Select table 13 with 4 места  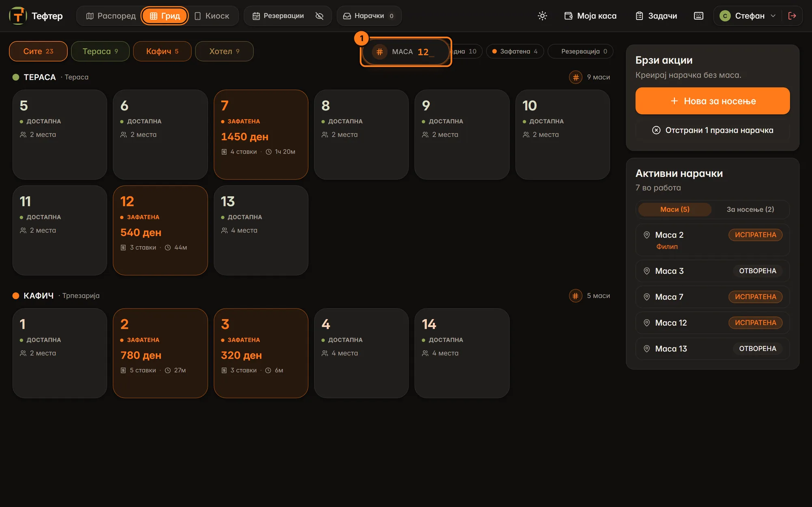pyautogui.click(x=261, y=230)
